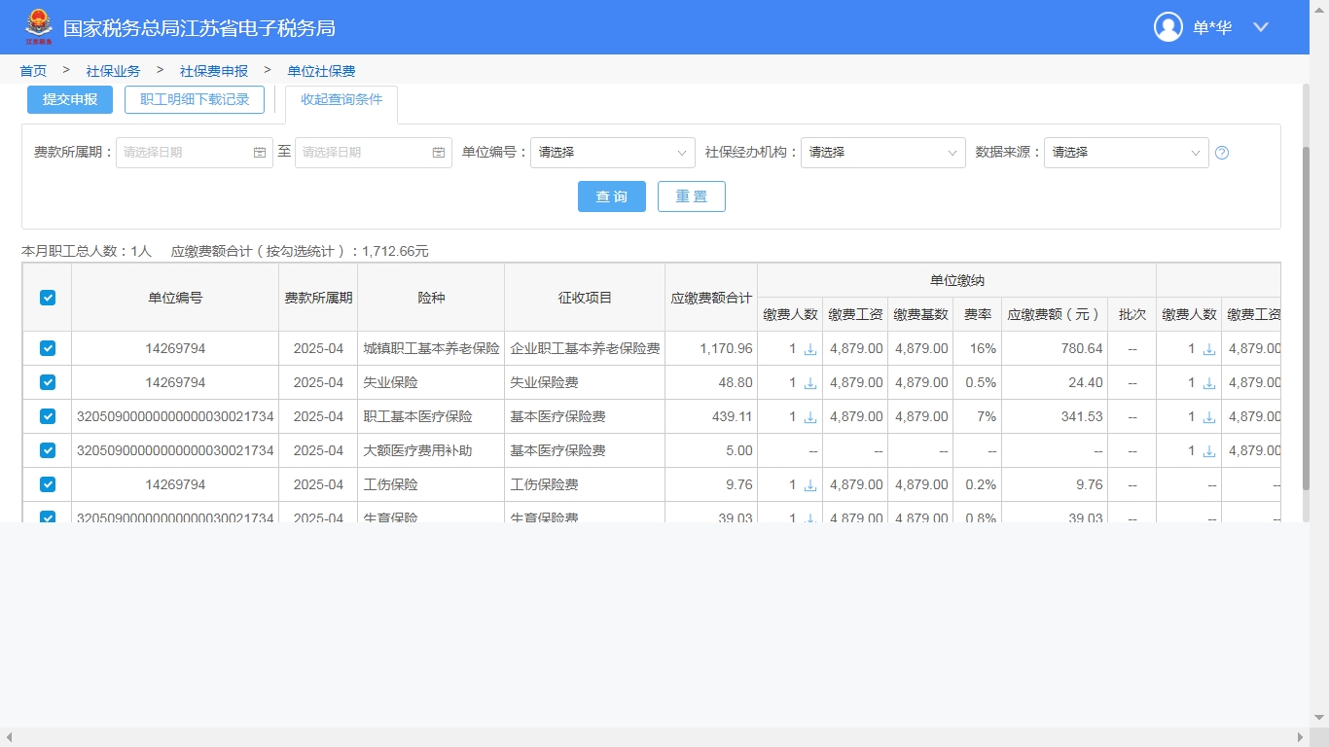The width and height of the screenshot is (1329, 747).
Task: Click the 341.53 payable amount cell
Action: tap(1055, 416)
